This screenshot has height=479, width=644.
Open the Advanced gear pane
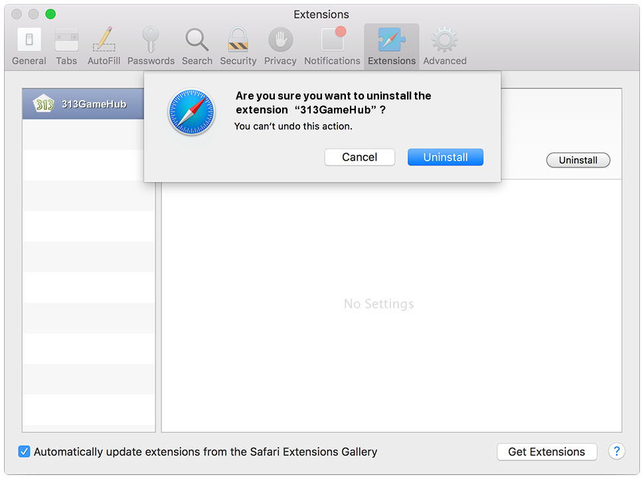point(444,40)
